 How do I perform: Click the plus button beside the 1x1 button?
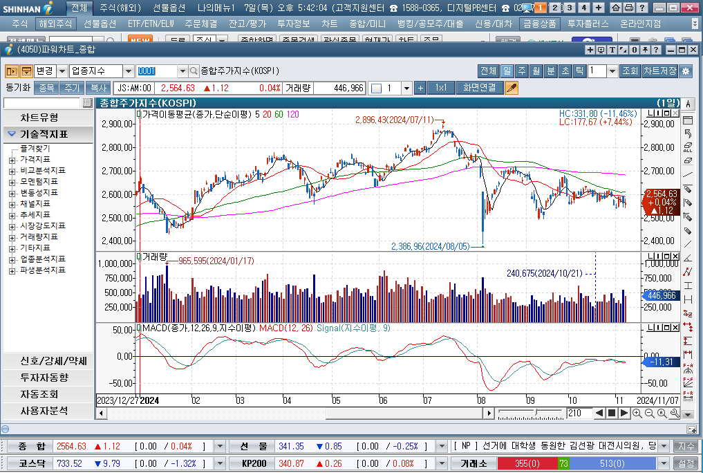coord(420,88)
